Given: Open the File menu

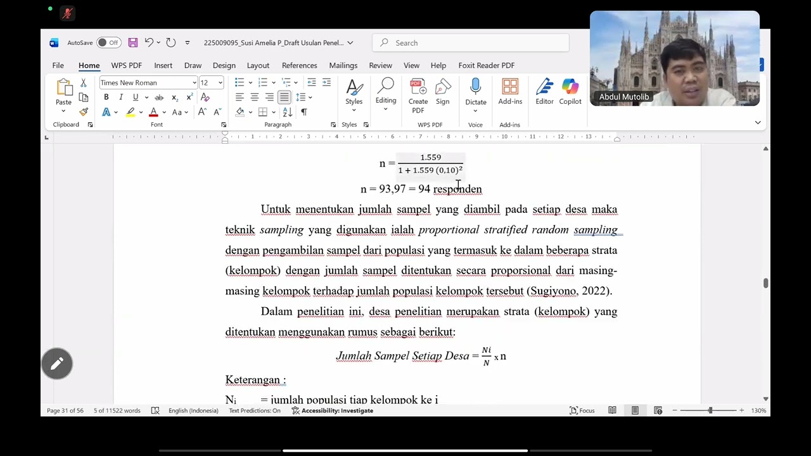Looking at the screenshot, I should (58, 65).
